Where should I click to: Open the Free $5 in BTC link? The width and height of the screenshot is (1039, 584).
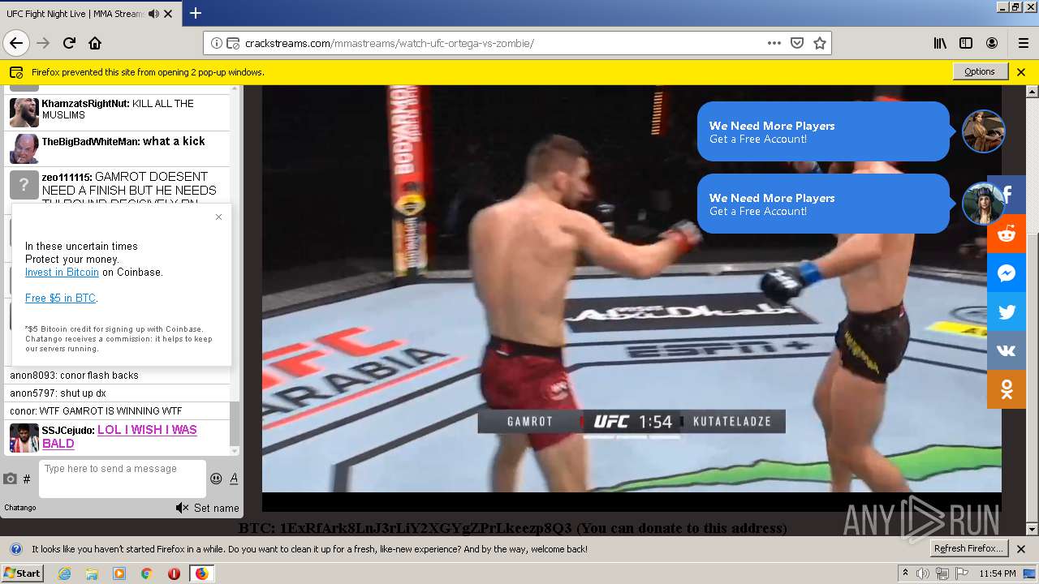pyautogui.click(x=60, y=298)
